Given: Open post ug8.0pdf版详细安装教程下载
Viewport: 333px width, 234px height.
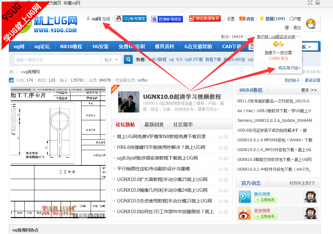Looking at the screenshot, I should tap(157, 158).
